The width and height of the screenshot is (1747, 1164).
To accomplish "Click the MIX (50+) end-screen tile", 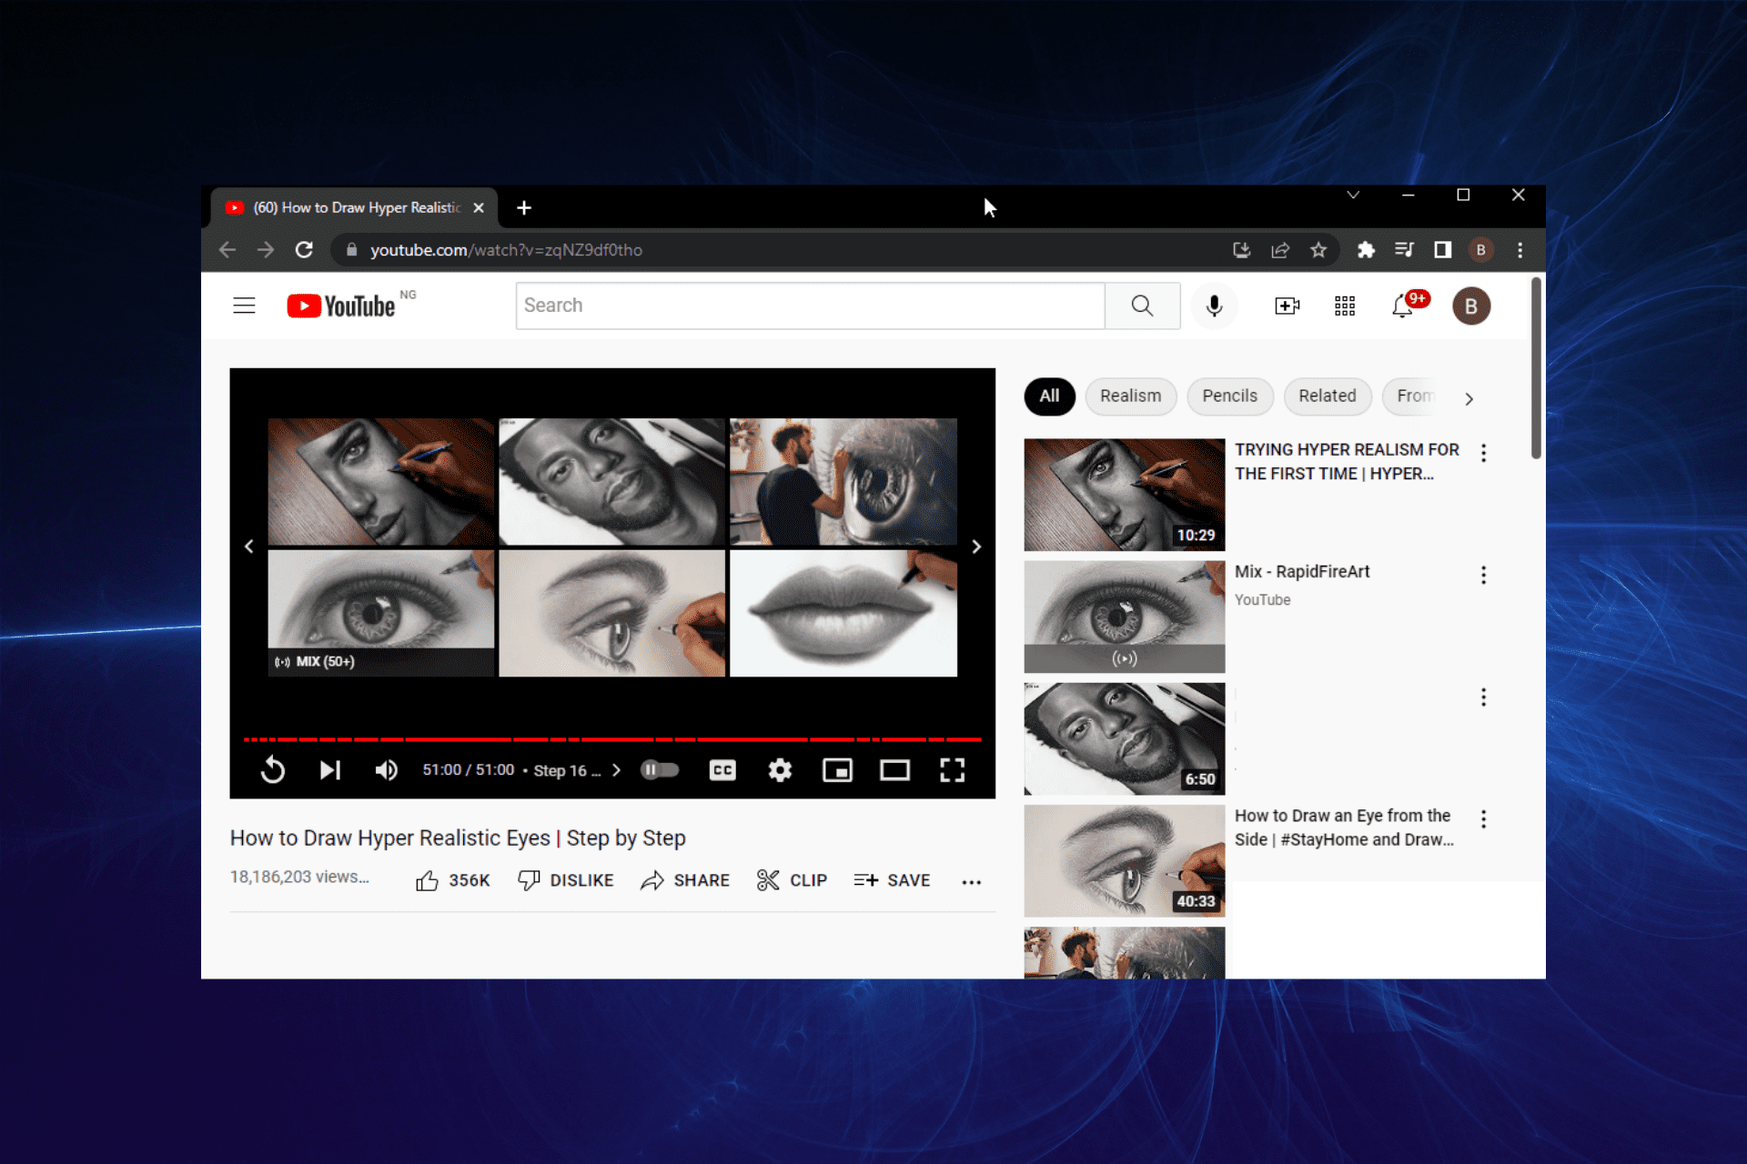I will pyautogui.click(x=381, y=613).
